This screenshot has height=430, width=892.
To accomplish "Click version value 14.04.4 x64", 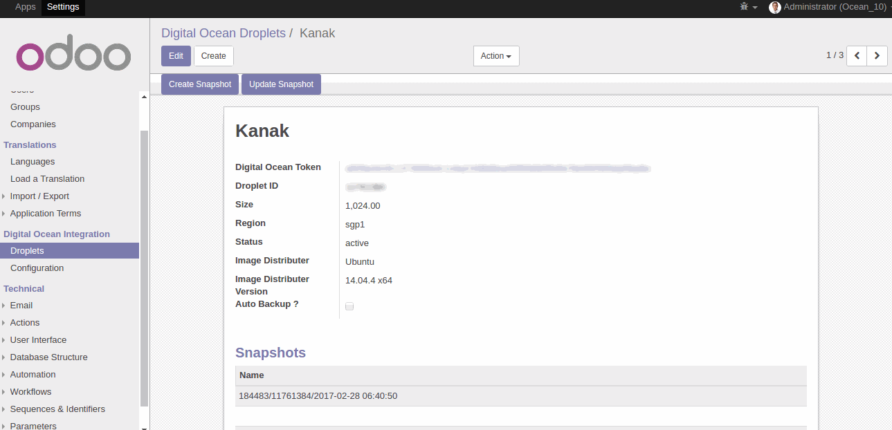I will click(x=369, y=281).
